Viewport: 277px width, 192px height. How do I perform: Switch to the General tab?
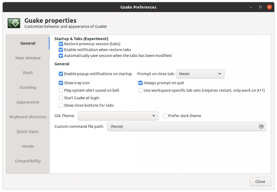28,43
